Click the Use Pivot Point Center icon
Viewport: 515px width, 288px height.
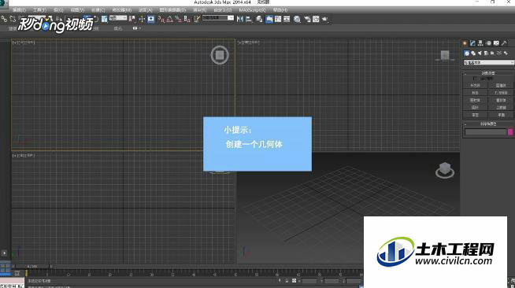coord(132,19)
